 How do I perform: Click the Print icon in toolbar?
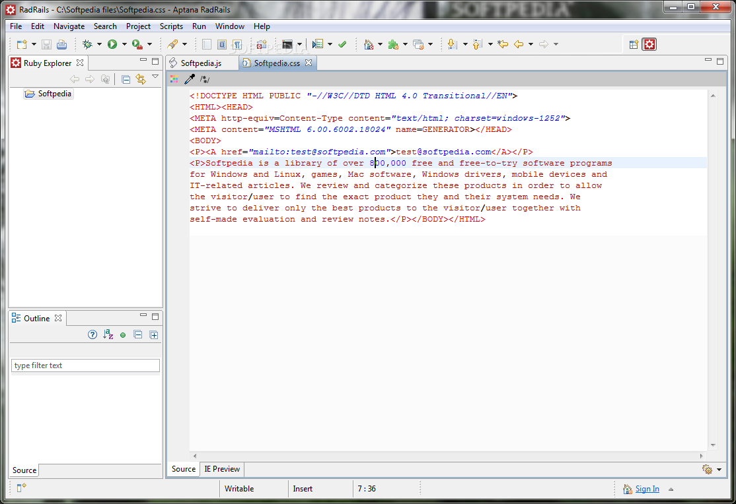pos(61,45)
